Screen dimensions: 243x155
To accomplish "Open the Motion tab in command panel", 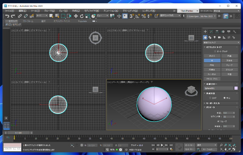I will click(x=223, y=32).
